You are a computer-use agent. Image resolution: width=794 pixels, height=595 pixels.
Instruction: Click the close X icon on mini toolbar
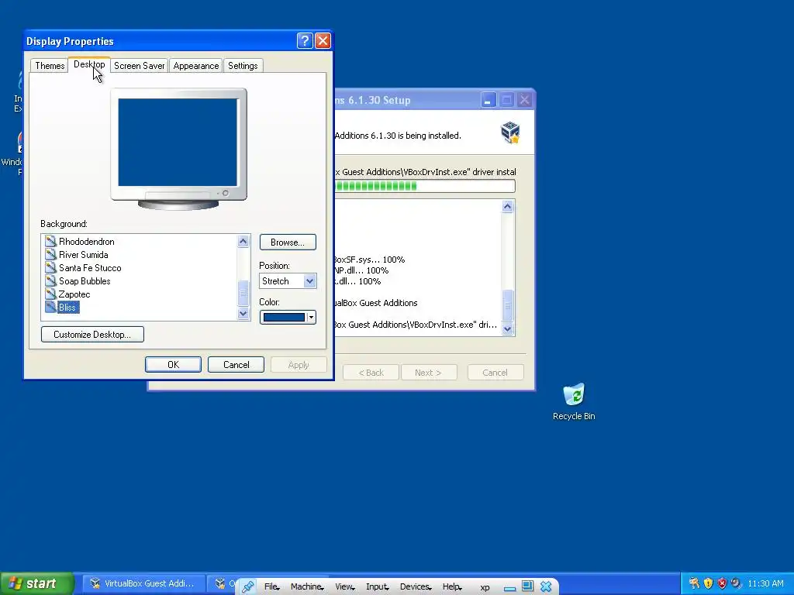546,586
